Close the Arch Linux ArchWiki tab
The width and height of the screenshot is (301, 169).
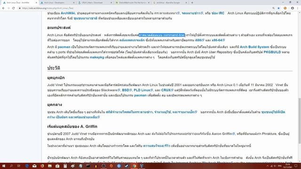[x=36, y=3]
